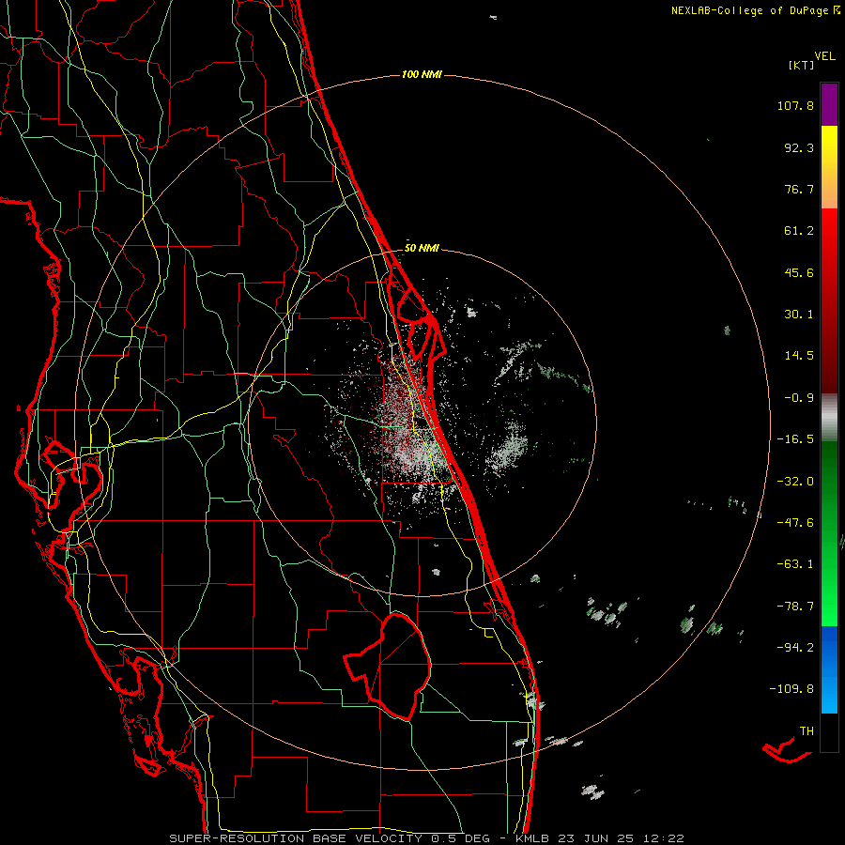The height and width of the screenshot is (845, 845).
Task: Select the 45.6 legend value
Action: click(799, 272)
